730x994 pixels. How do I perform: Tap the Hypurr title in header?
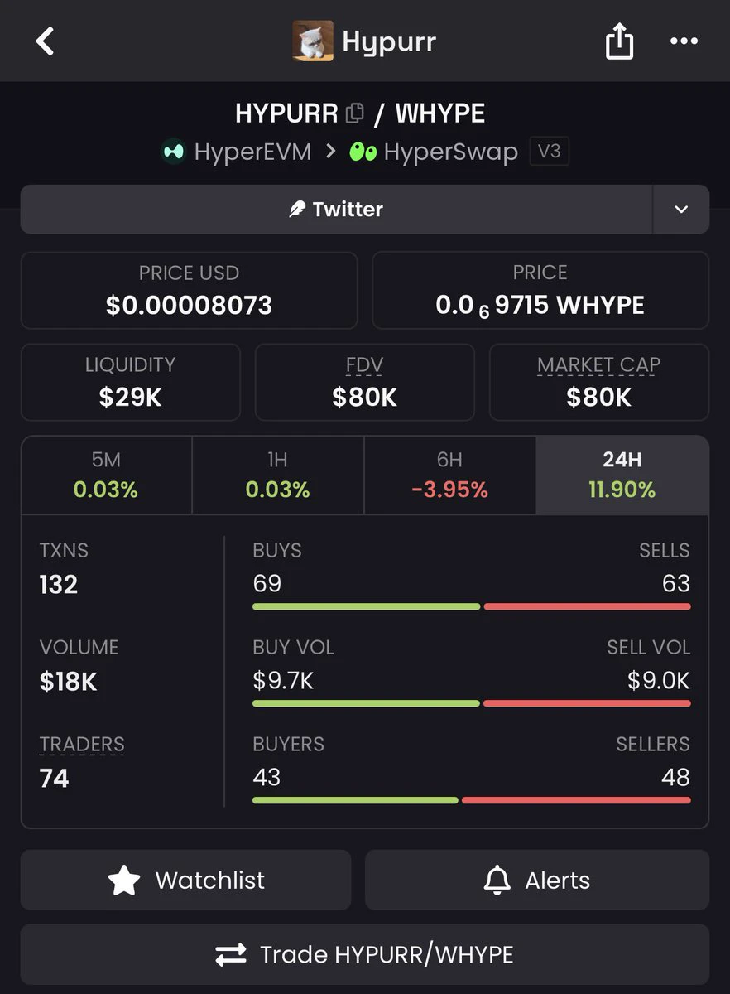[x=389, y=41]
